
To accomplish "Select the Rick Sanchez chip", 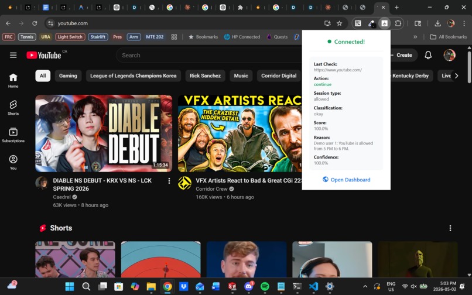I will point(205,76).
